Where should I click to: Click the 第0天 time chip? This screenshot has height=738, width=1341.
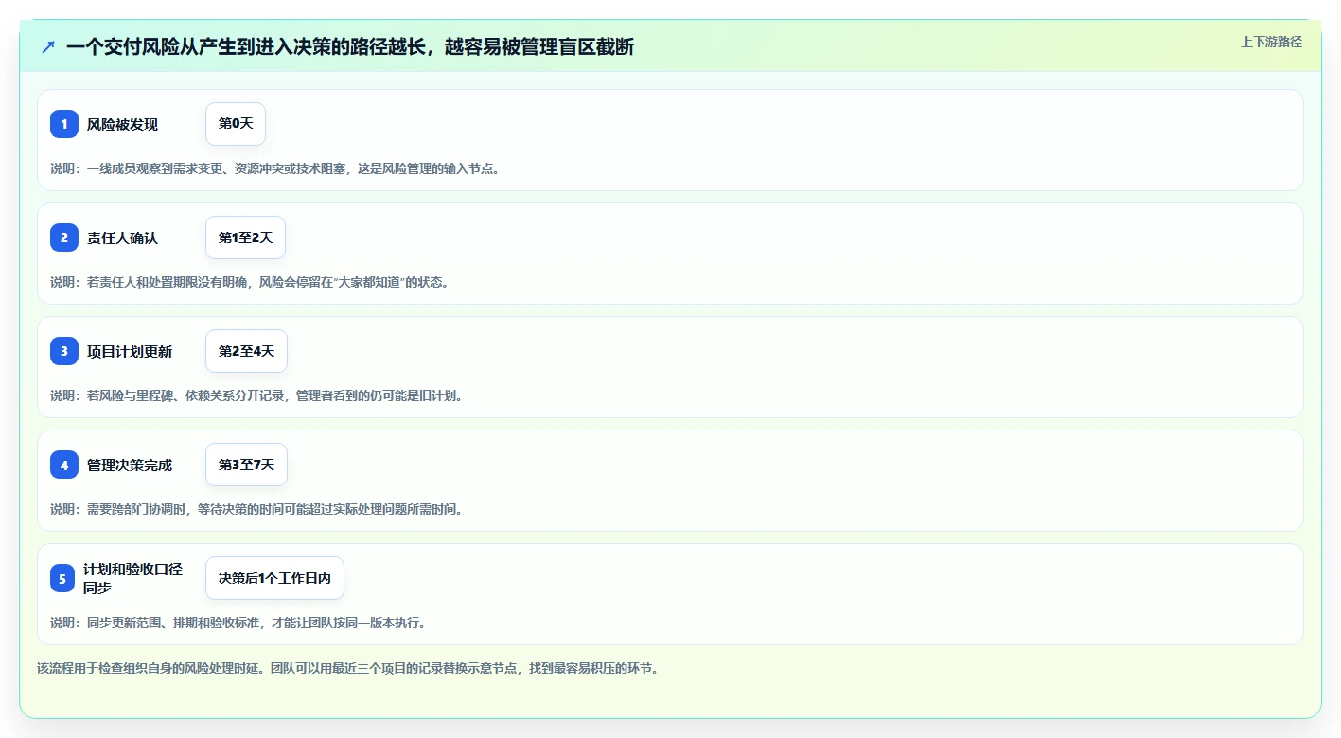236,124
